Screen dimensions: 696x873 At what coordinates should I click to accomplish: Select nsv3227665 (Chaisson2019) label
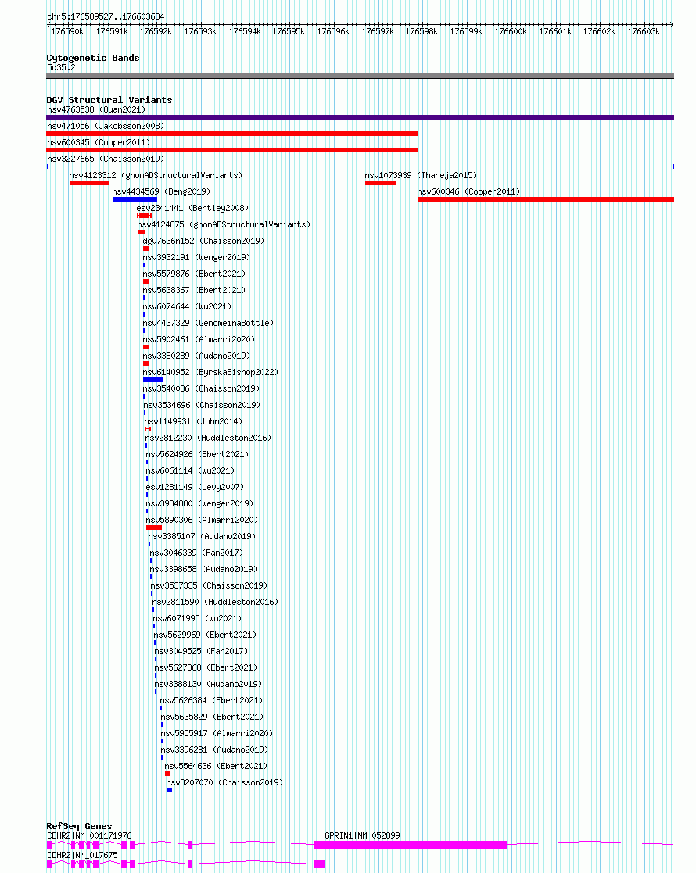point(106,159)
